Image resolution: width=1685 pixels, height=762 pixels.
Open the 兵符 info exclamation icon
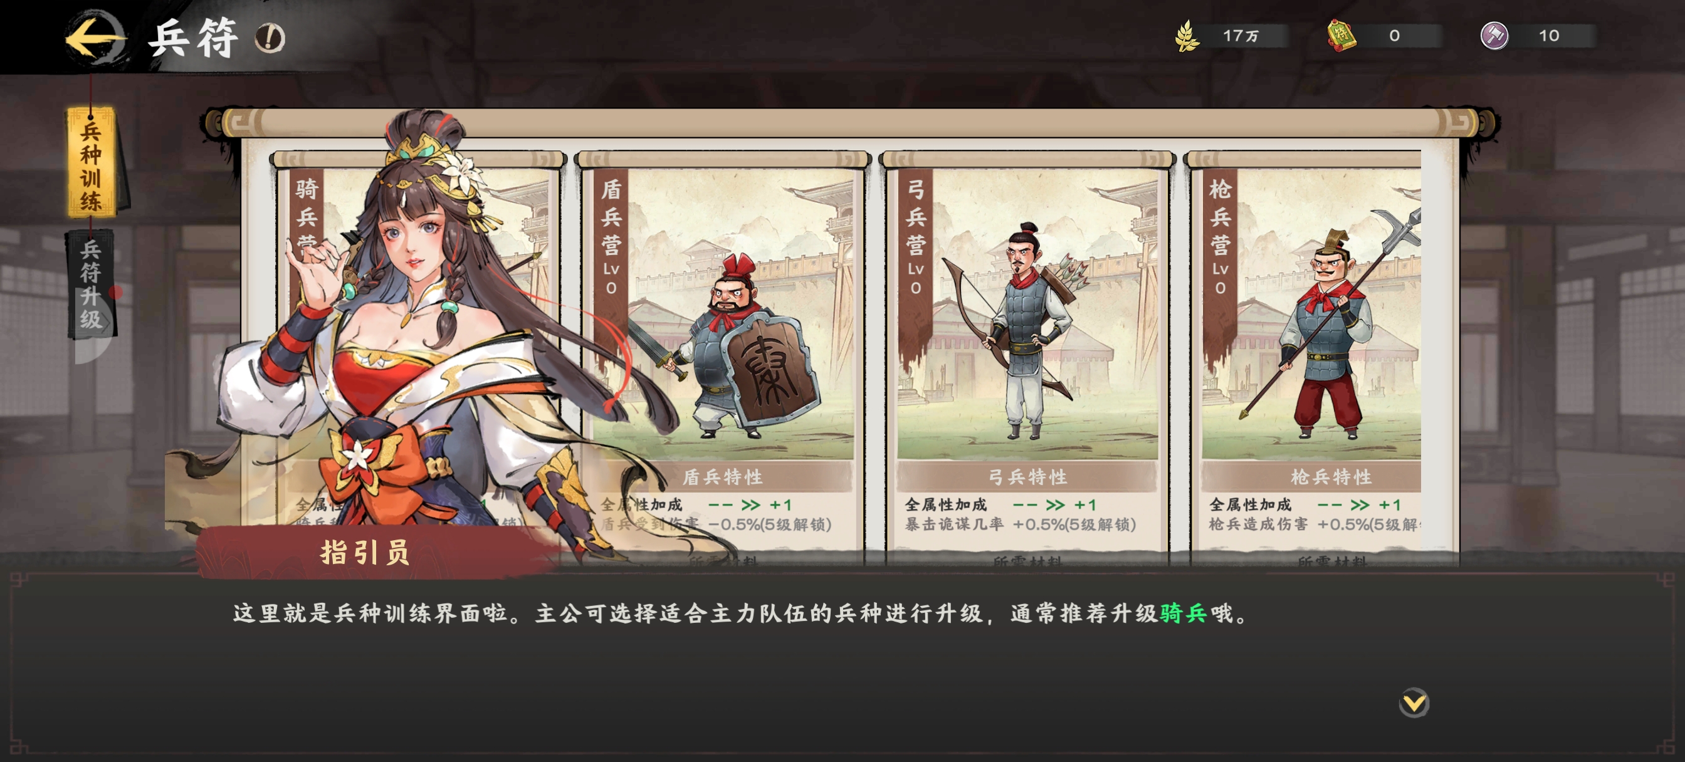pyautogui.click(x=270, y=38)
